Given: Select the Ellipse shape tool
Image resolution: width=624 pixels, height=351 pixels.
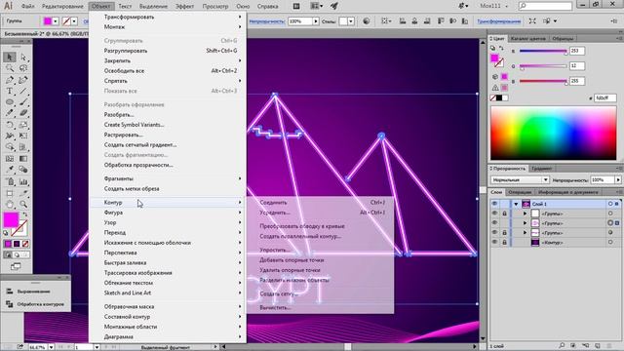Looking at the screenshot, I should click(x=10, y=102).
